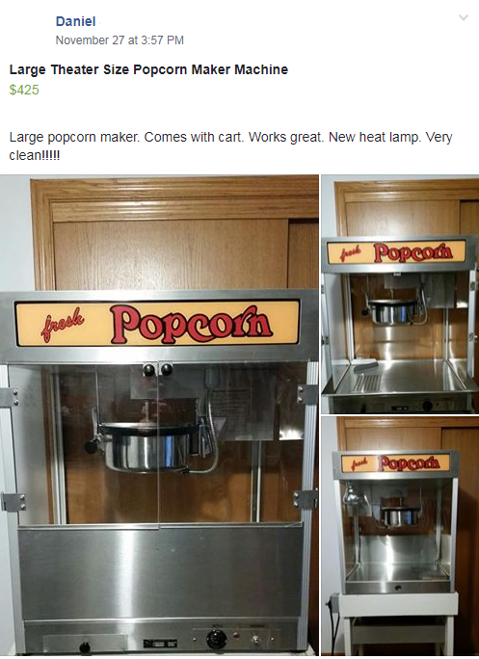
Task: Click the white cart in bottom-right photo
Action: tap(400, 622)
